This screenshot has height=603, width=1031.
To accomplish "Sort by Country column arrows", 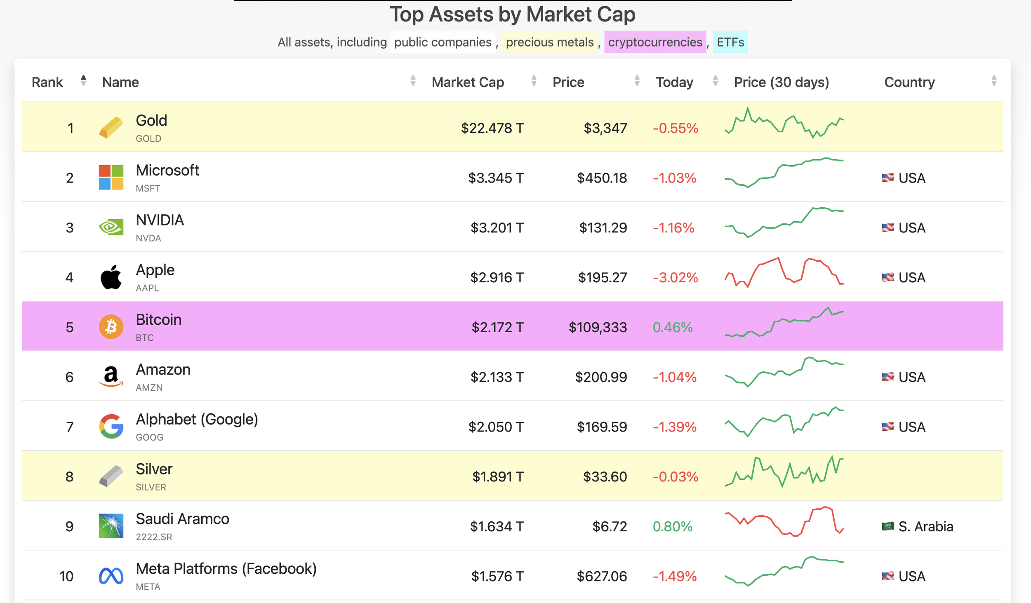I will click(x=994, y=80).
